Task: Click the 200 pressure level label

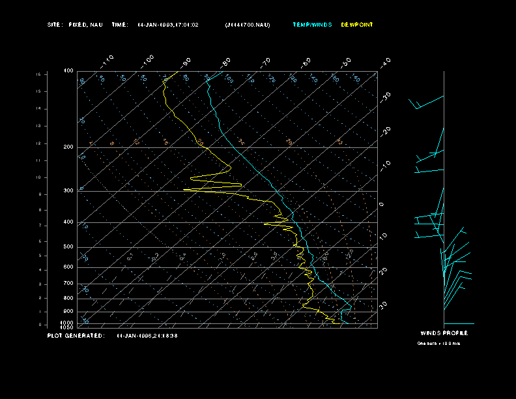Action: point(68,147)
